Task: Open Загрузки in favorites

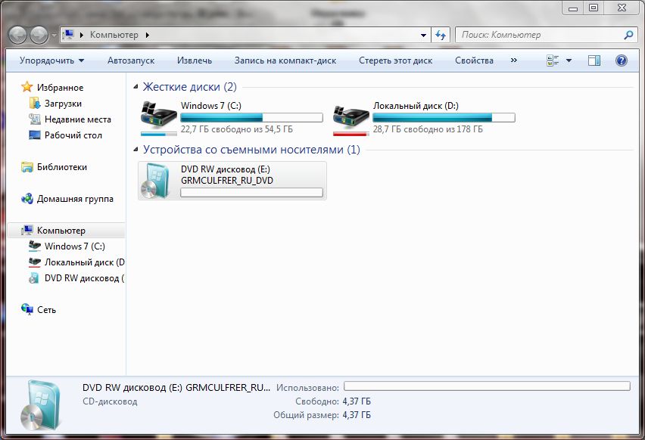Action: click(63, 104)
